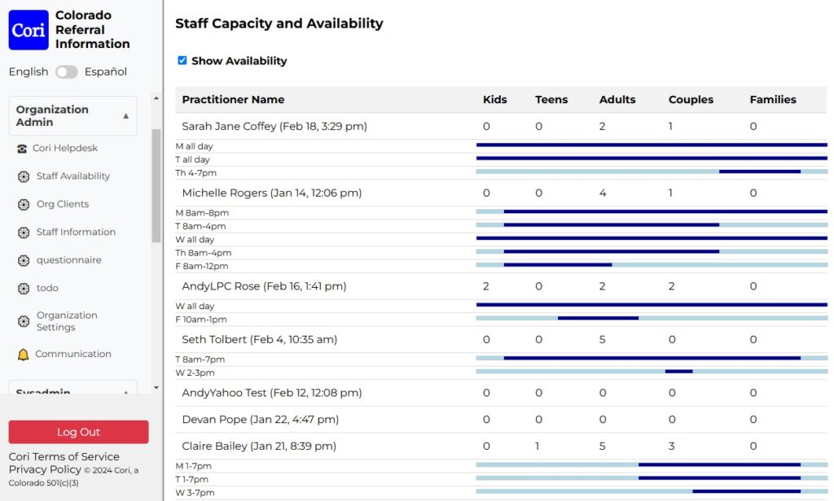This screenshot has width=834, height=501.
Task: Click the gear icon beside todo
Action: (x=24, y=289)
